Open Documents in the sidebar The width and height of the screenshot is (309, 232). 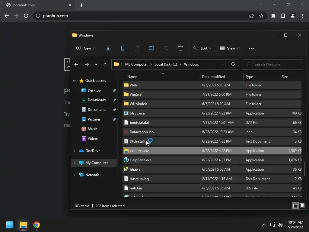(x=97, y=109)
